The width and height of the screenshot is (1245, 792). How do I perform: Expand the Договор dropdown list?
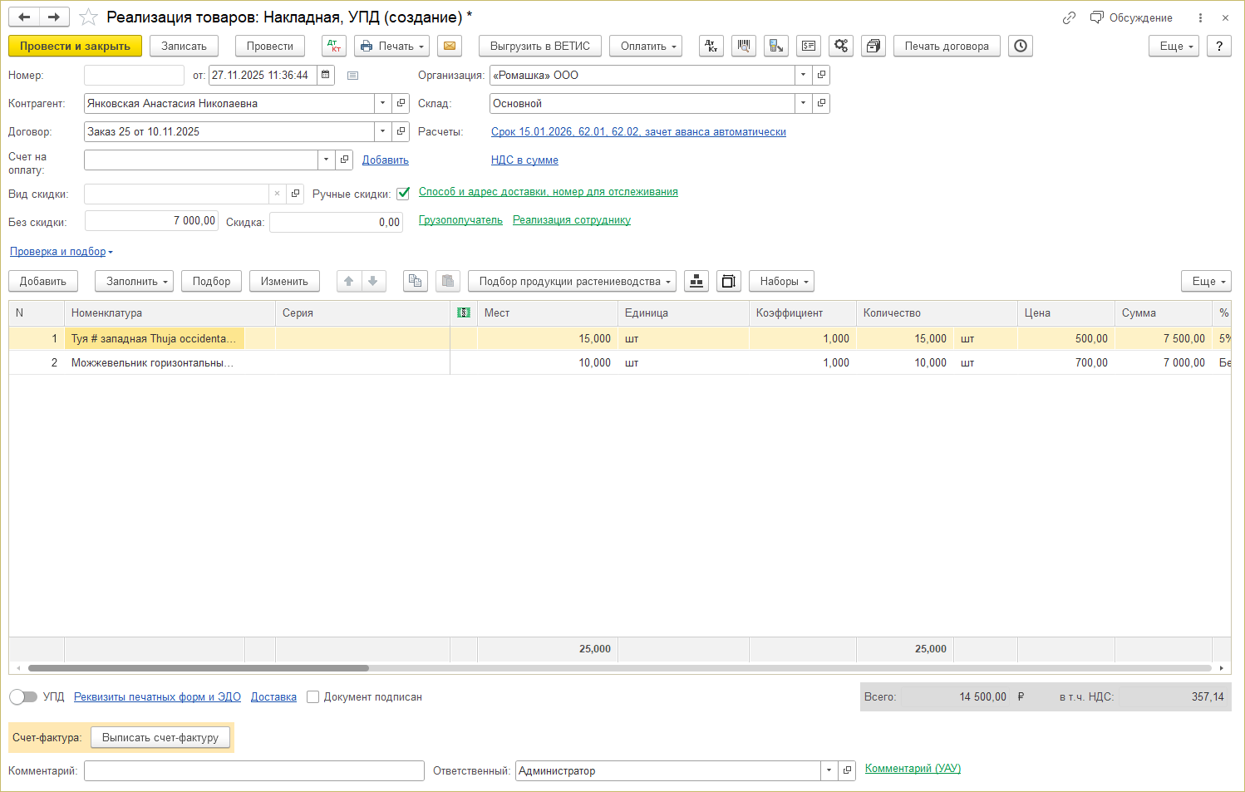383,132
